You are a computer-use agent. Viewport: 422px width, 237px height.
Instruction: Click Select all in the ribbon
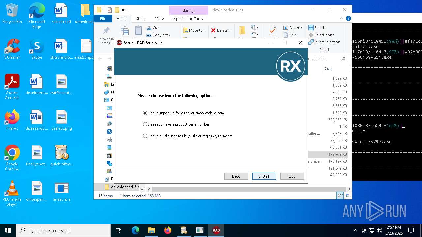pyautogui.click(x=319, y=28)
